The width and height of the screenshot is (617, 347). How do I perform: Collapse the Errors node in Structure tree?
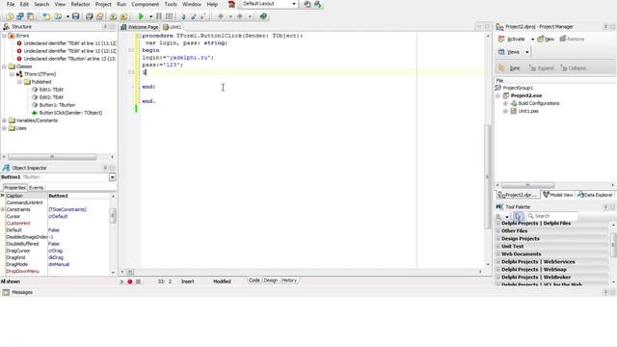[4, 36]
